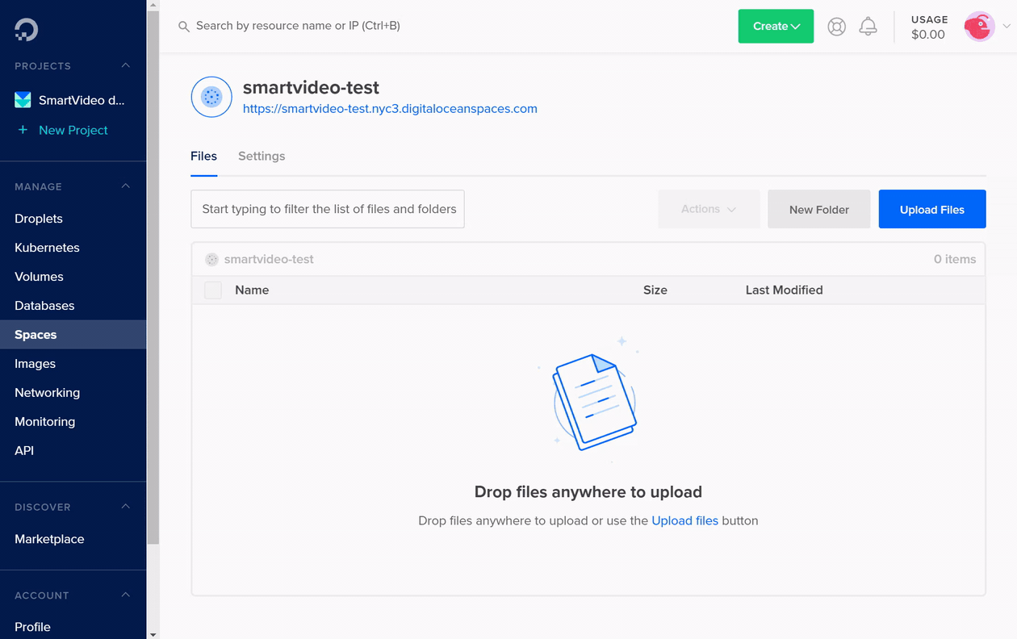Sort by the Name column header
The height and width of the screenshot is (639, 1017).
tap(252, 290)
